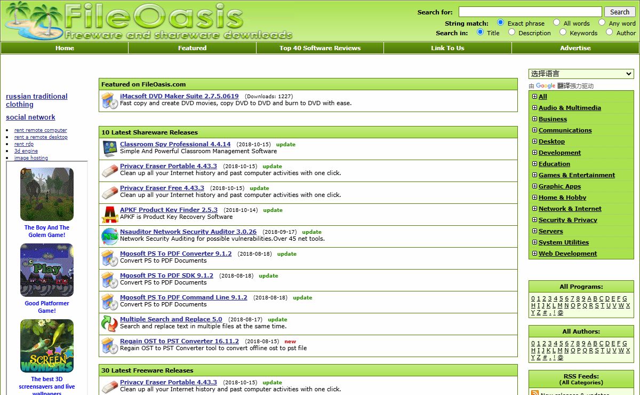Screen dimensions: 640x395
Task: Open the Featured navigation tab
Action: pyautogui.click(x=192, y=48)
